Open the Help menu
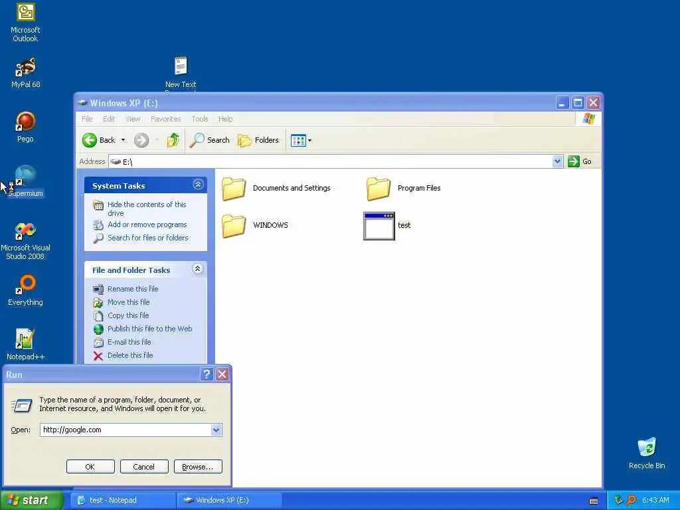 (225, 119)
